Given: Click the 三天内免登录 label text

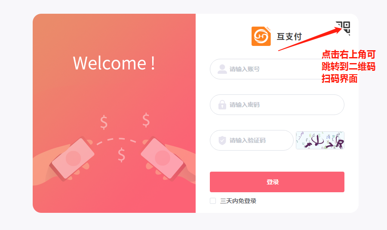Looking at the screenshot, I should (x=238, y=201).
